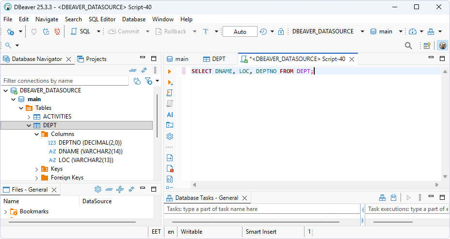Collapse the Columns folder node
The width and height of the screenshot is (450, 239).
[x=36, y=134]
